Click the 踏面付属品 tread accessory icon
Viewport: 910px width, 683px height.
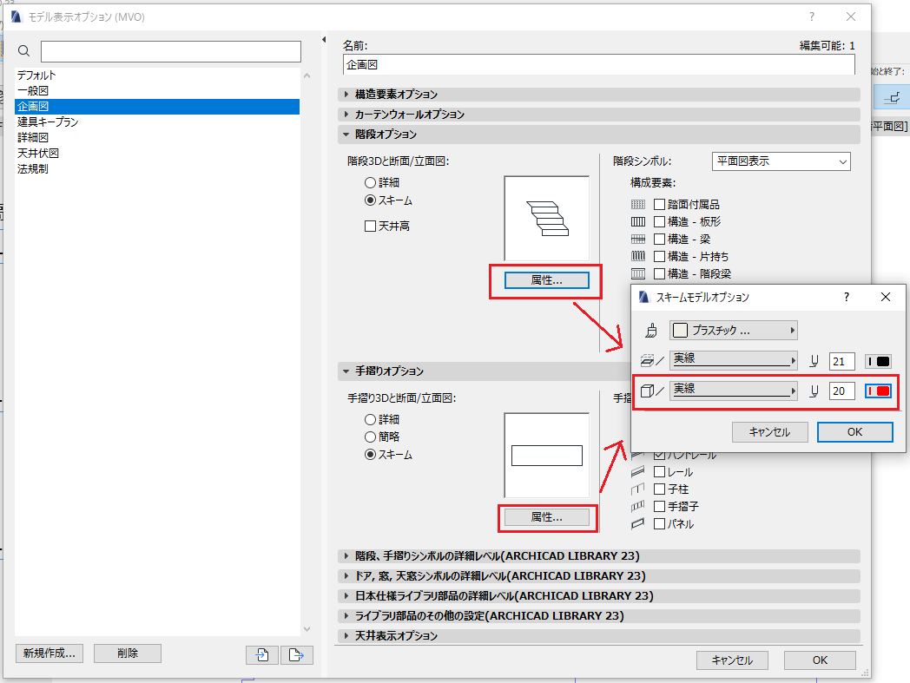pyautogui.click(x=638, y=204)
